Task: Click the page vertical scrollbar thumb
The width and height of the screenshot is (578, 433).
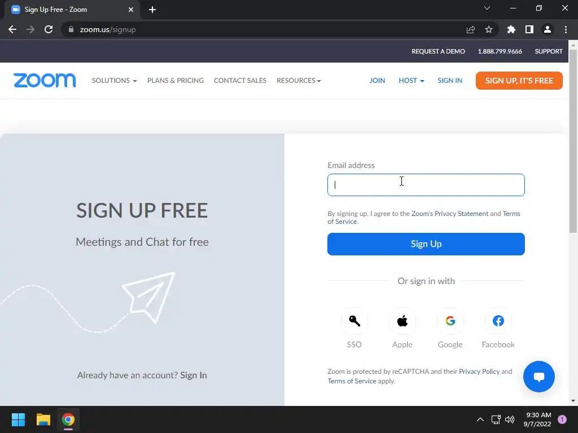Action: (x=573, y=142)
